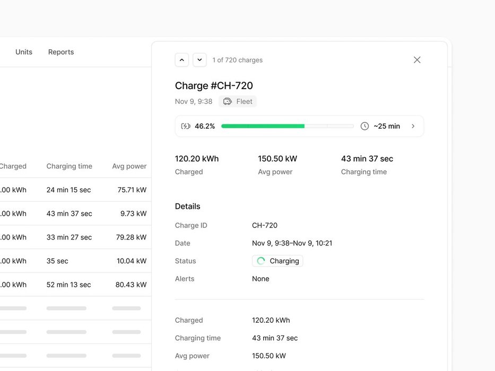Click the clock icon next to ~25 min
The height and width of the screenshot is (371, 495).
pos(364,126)
